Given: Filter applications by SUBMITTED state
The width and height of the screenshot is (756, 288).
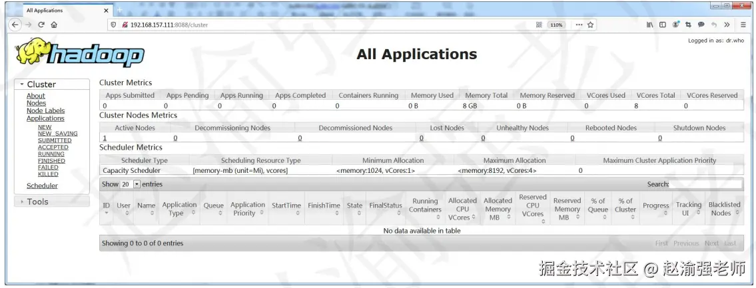Looking at the screenshot, I should (x=55, y=140).
